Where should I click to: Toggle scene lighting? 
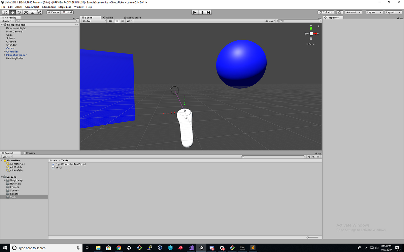(117, 21)
